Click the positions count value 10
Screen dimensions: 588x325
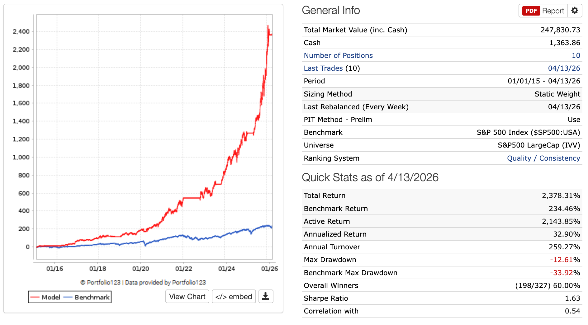(576, 55)
